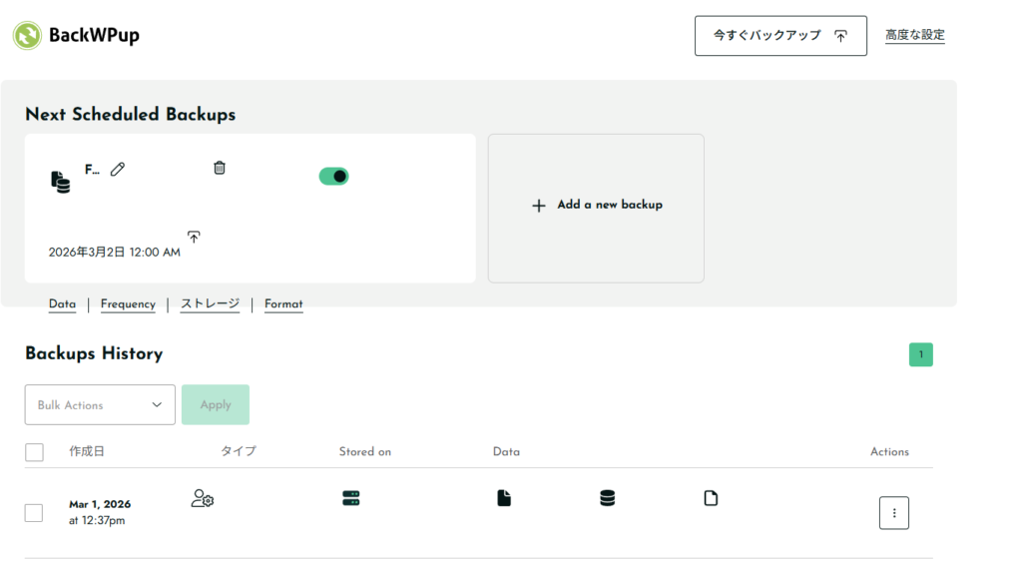Click the BackWPup logo icon
This screenshot has width=1022, height=569.
(x=27, y=35)
